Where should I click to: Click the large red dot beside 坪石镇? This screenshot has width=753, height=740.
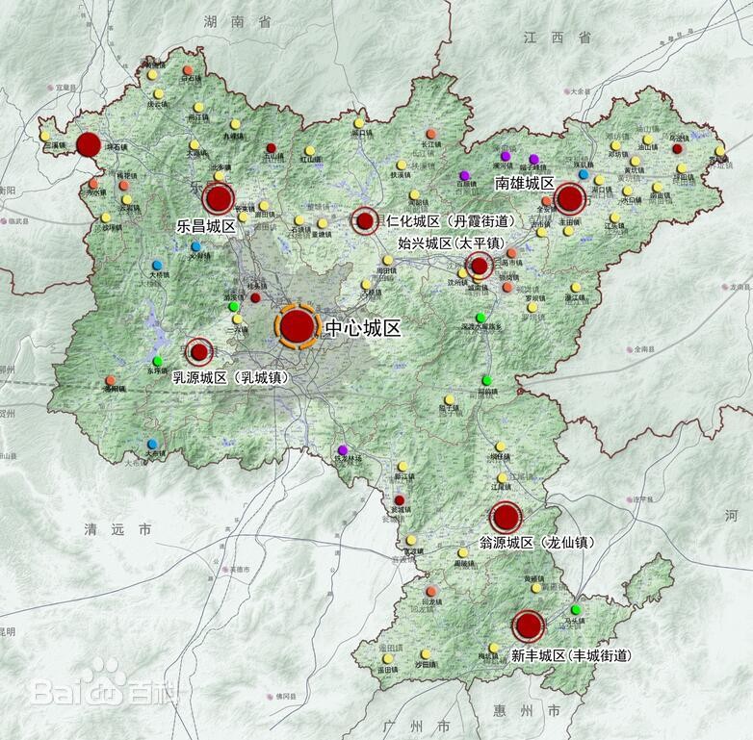[89, 144]
